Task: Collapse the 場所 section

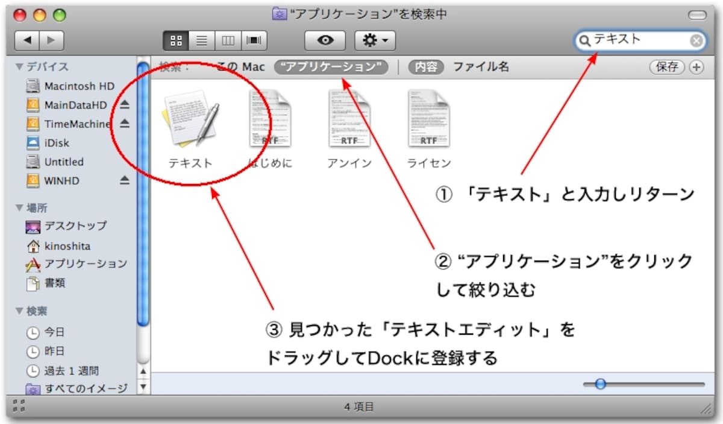Action: click(19, 208)
